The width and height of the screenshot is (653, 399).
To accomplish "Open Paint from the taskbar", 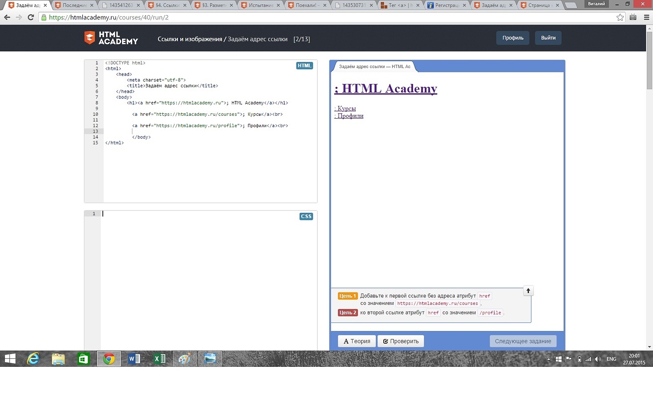I will (184, 359).
